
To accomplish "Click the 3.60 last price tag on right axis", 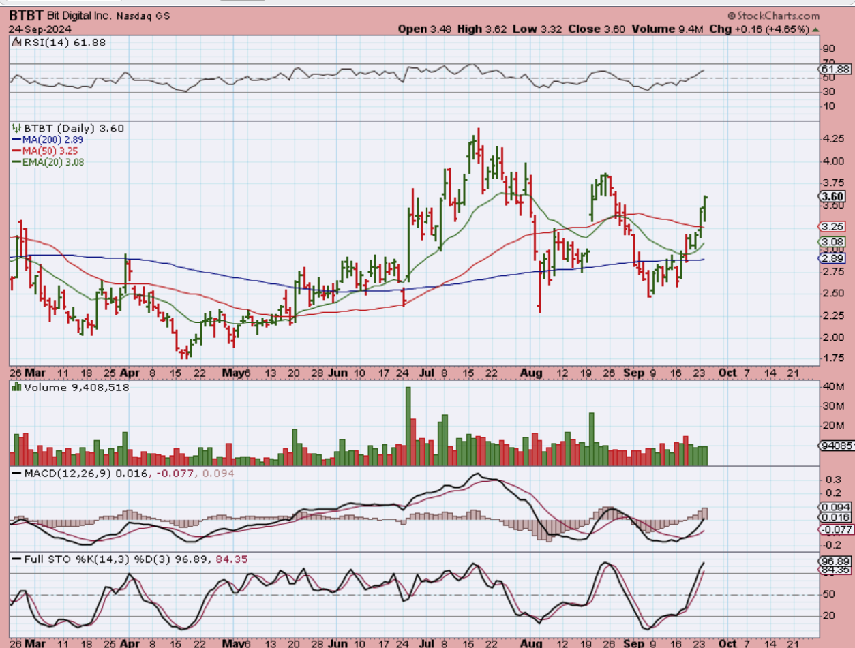I will click(833, 196).
